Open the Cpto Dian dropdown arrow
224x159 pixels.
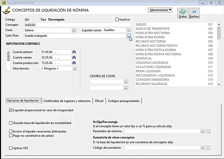[129, 36]
